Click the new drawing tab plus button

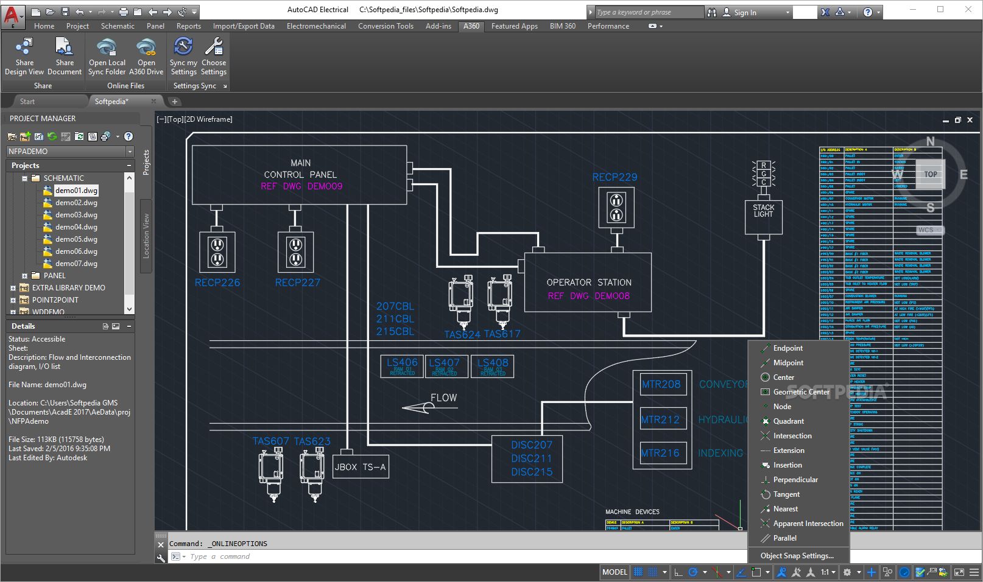click(175, 102)
